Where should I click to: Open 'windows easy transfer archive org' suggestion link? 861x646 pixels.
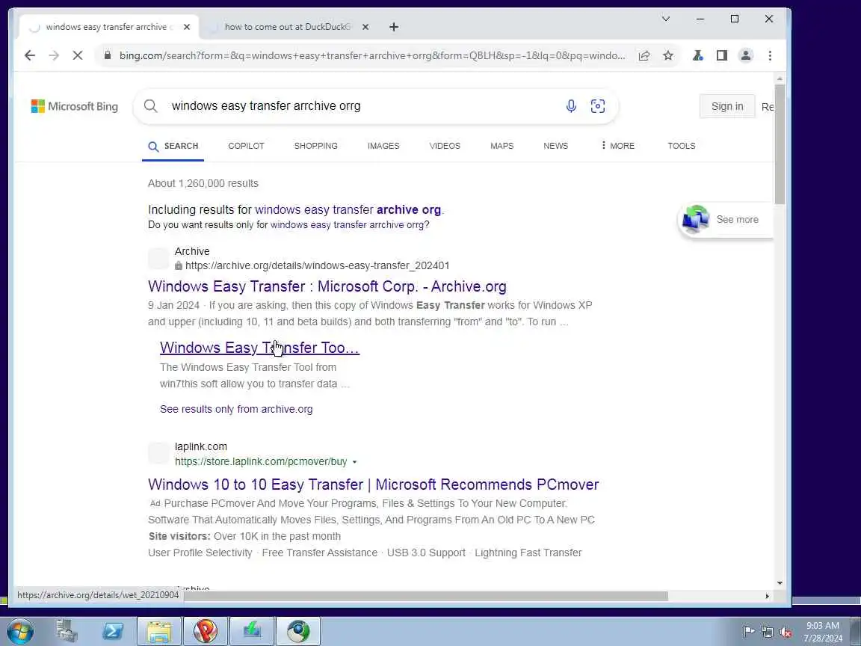(348, 210)
